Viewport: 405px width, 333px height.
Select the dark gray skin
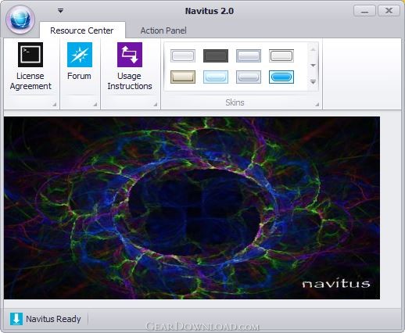[216, 55]
